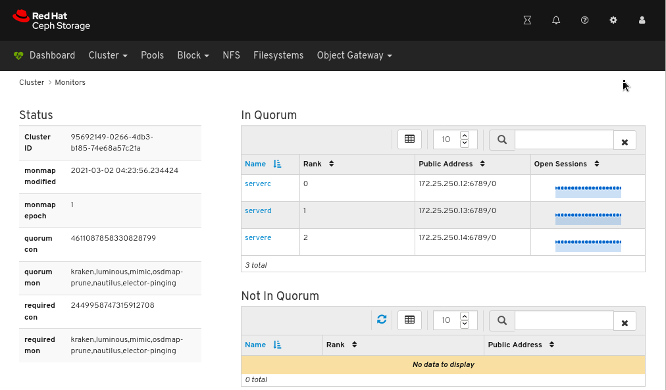666x390 pixels.
Task: Select address 172.25.250.12:6789/0
Action: 457,183
